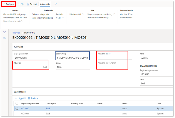Screen dimensions: 175x118
Task: Expand the Gå till dropdown
Action: click(x=60, y=18)
